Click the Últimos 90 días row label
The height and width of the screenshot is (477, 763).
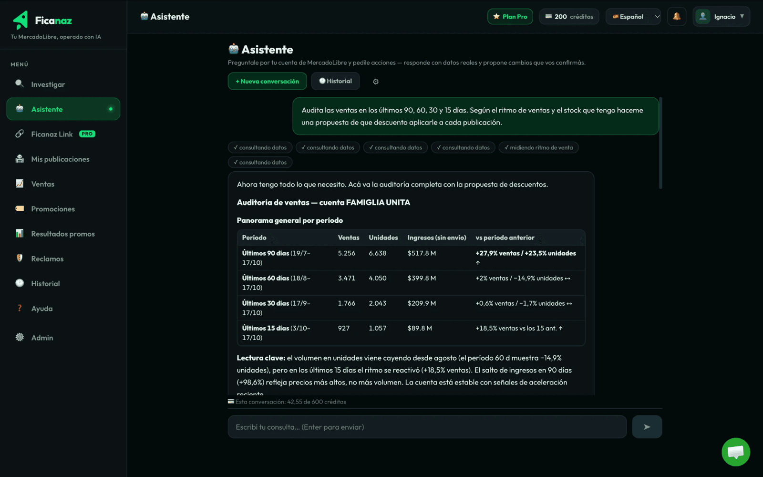click(x=276, y=258)
